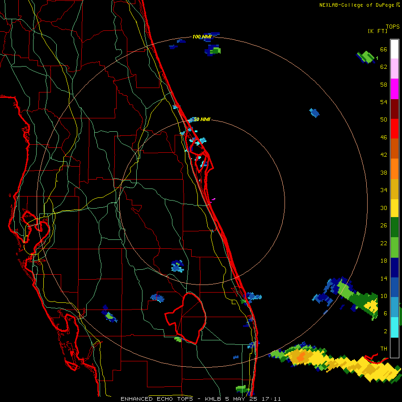Click the white swatch in the echo tops legend

(394, 49)
